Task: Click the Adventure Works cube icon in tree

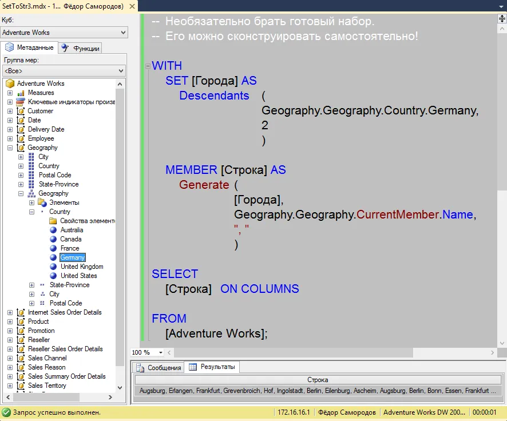Action: (x=10, y=84)
